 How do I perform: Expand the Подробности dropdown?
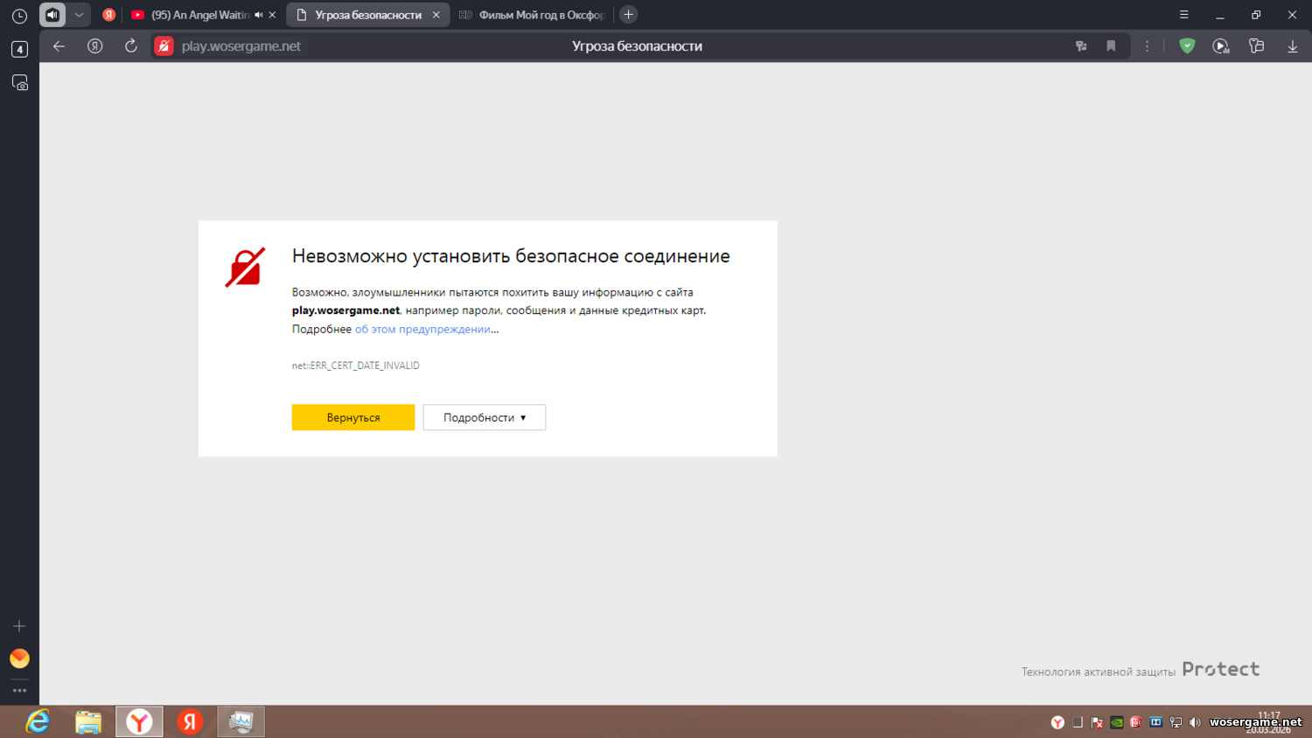point(484,417)
